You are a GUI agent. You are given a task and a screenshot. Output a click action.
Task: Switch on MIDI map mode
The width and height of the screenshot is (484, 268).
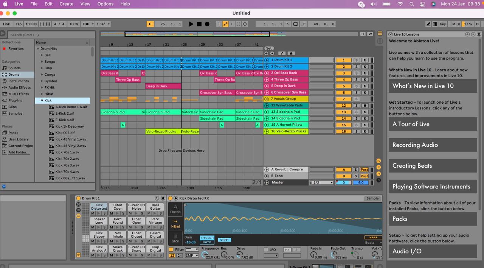pos(456,24)
